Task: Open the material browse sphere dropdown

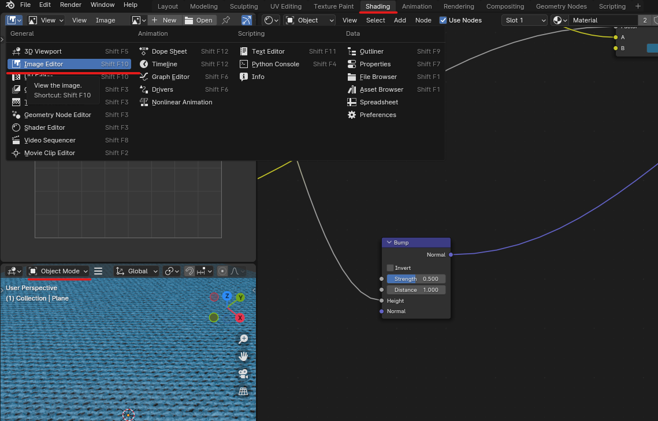Action: click(x=559, y=20)
